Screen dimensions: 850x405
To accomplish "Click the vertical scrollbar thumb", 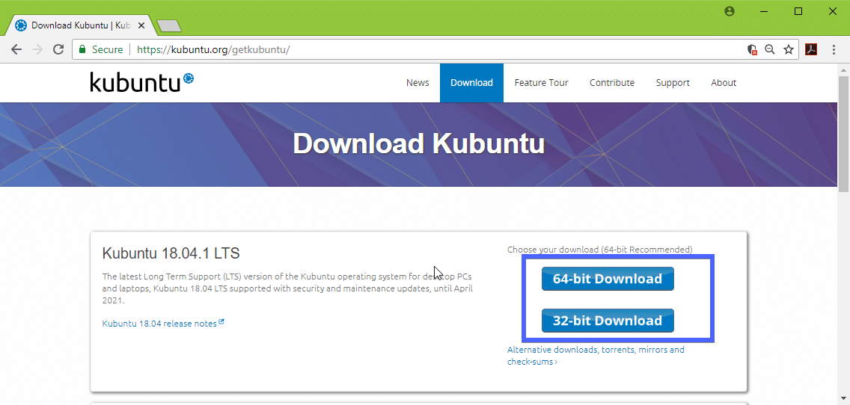I will tap(843, 134).
